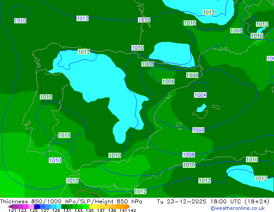Click legend value 133
This screenshot has height=212, width=274.
coord(79,210)
